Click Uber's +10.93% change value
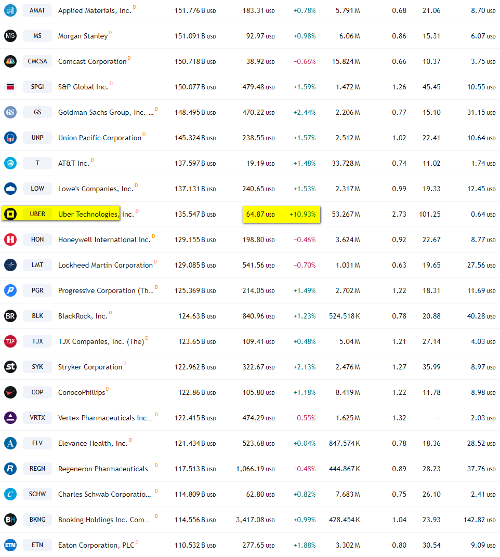Image resolution: width=500 pixels, height=557 pixels. pyautogui.click(x=303, y=214)
